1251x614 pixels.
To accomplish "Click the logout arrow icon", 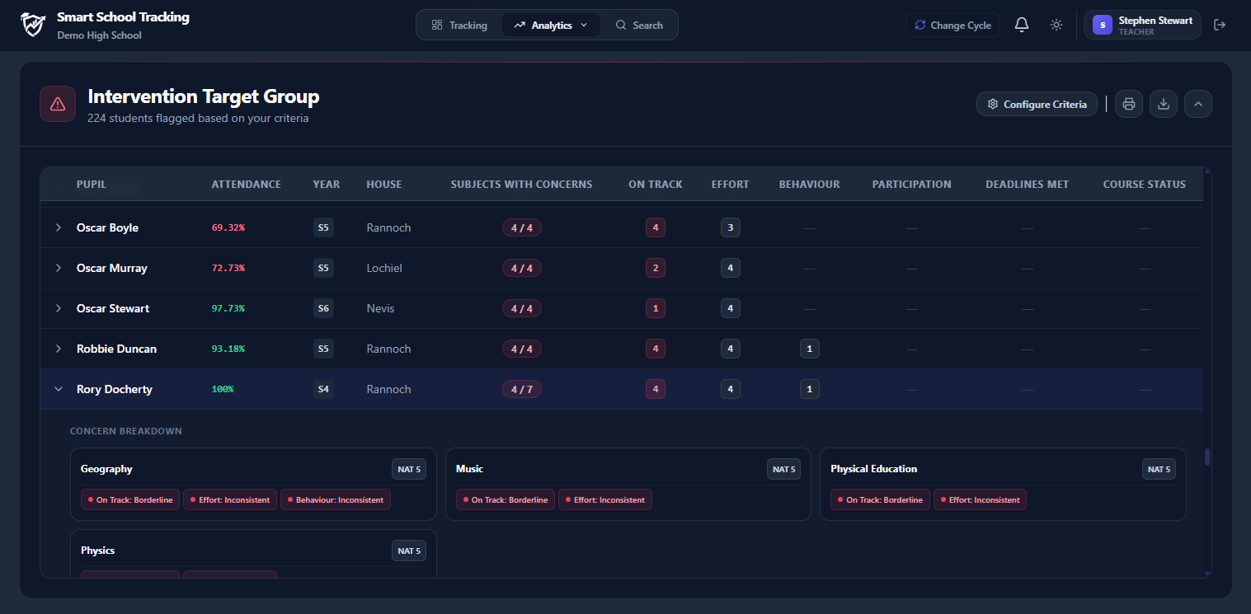I will (1220, 25).
